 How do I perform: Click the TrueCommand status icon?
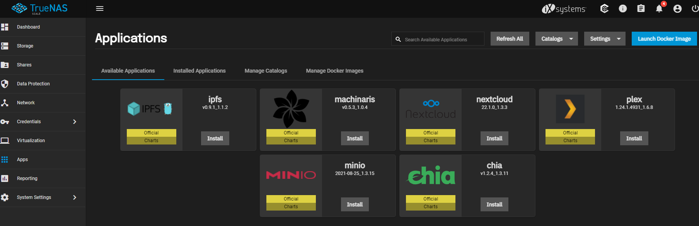[x=604, y=8]
